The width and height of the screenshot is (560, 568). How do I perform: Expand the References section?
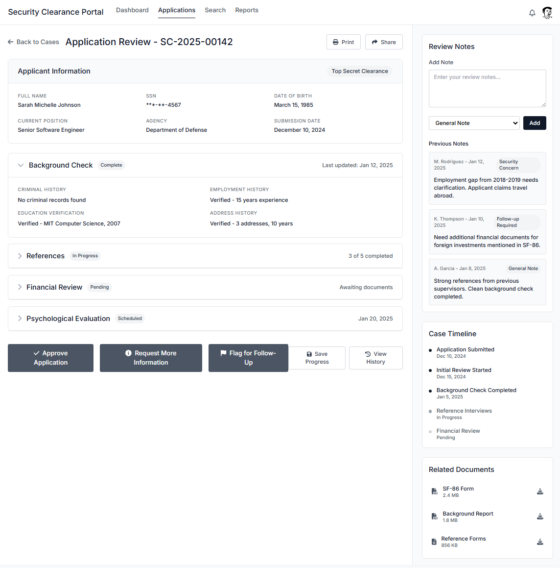coord(20,256)
